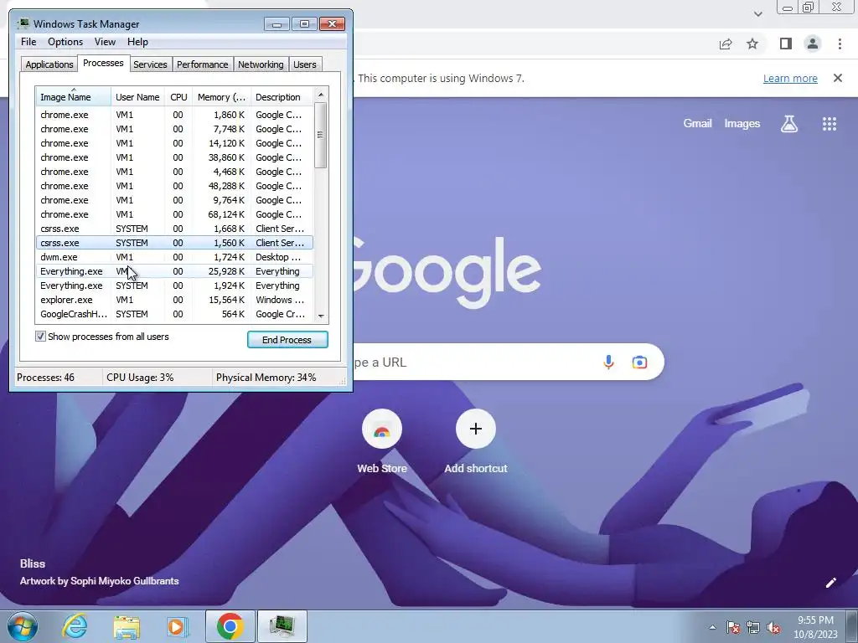Viewport: 858px width, 643px height.
Task: Open the Windows Start button
Action: coord(23,626)
